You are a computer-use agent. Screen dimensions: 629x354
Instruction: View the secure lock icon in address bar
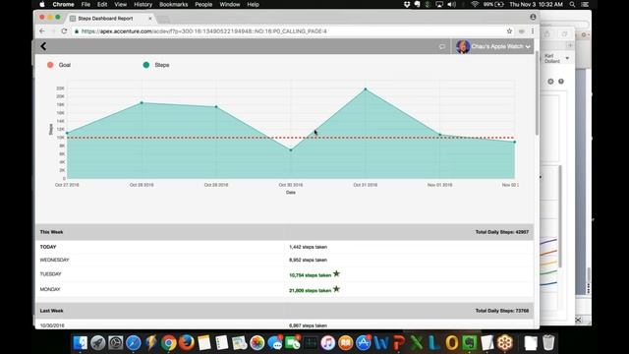(77, 31)
